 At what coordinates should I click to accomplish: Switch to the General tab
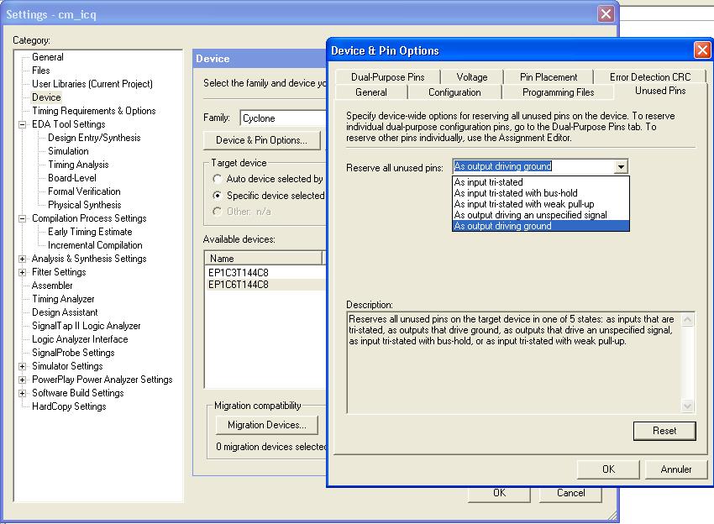[x=371, y=92]
